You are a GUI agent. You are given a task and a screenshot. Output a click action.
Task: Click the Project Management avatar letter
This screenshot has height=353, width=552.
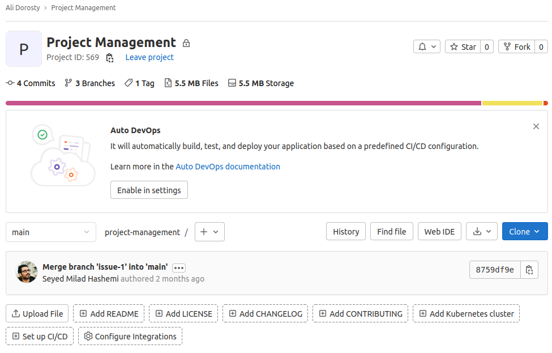coord(24,49)
